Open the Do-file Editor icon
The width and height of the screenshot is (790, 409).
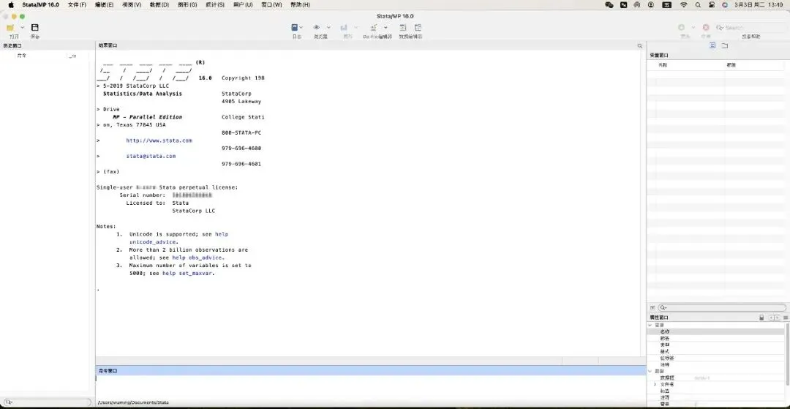374,28
